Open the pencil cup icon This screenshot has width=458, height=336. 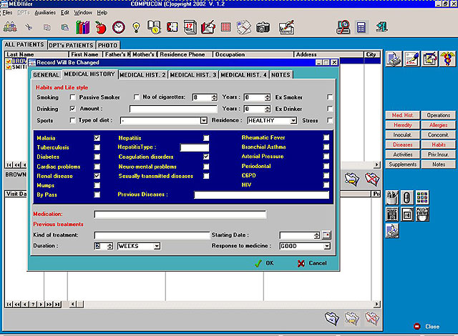pos(392,198)
